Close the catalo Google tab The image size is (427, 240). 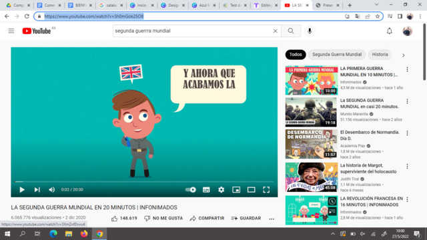[121, 5]
